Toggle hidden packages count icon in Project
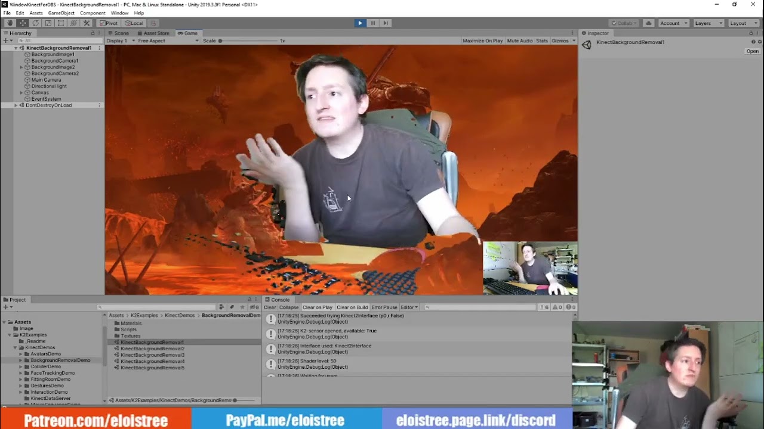764x429 pixels. (255, 307)
